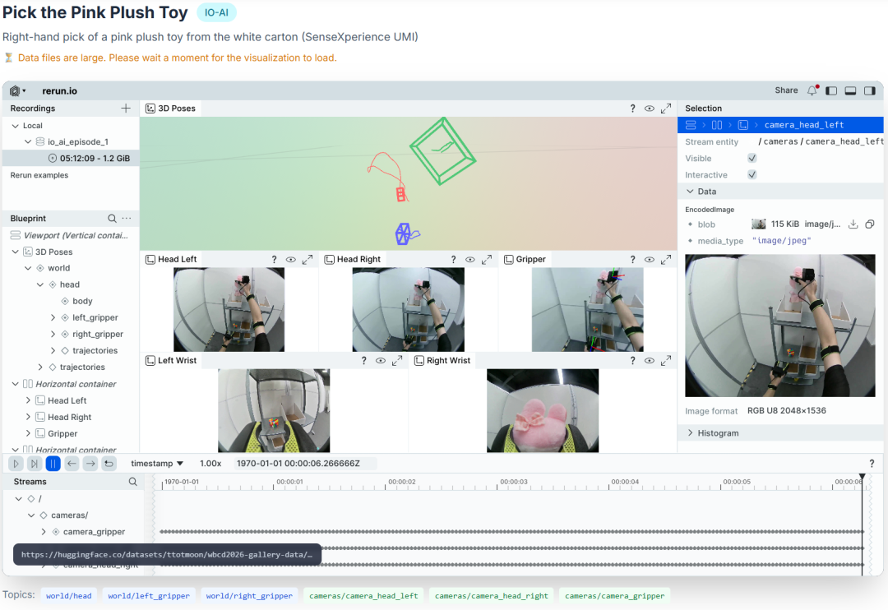The height and width of the screenshot is (610, 888).
Task: Toggle the left blueprint panel icon
Action: pyautogui.click(x=831, y=90)
